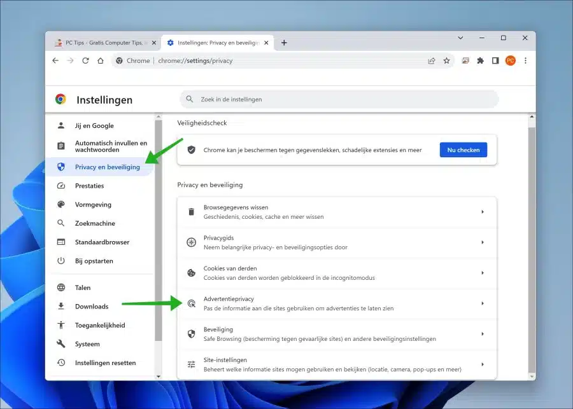
Task: Open Browsegegevens wissen
Action: [x=337, y=212]
